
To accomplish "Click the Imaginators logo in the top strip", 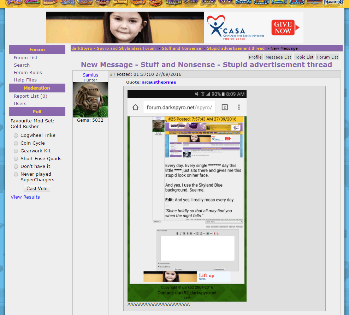I will click(x=333, y=3).
